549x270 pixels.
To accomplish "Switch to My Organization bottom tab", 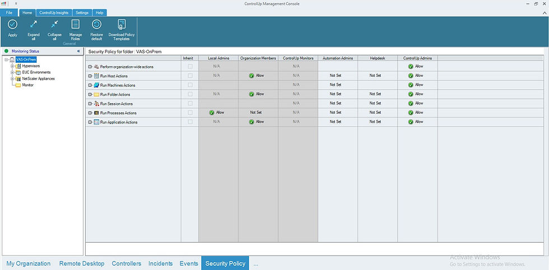I will [x=29, y=263].
